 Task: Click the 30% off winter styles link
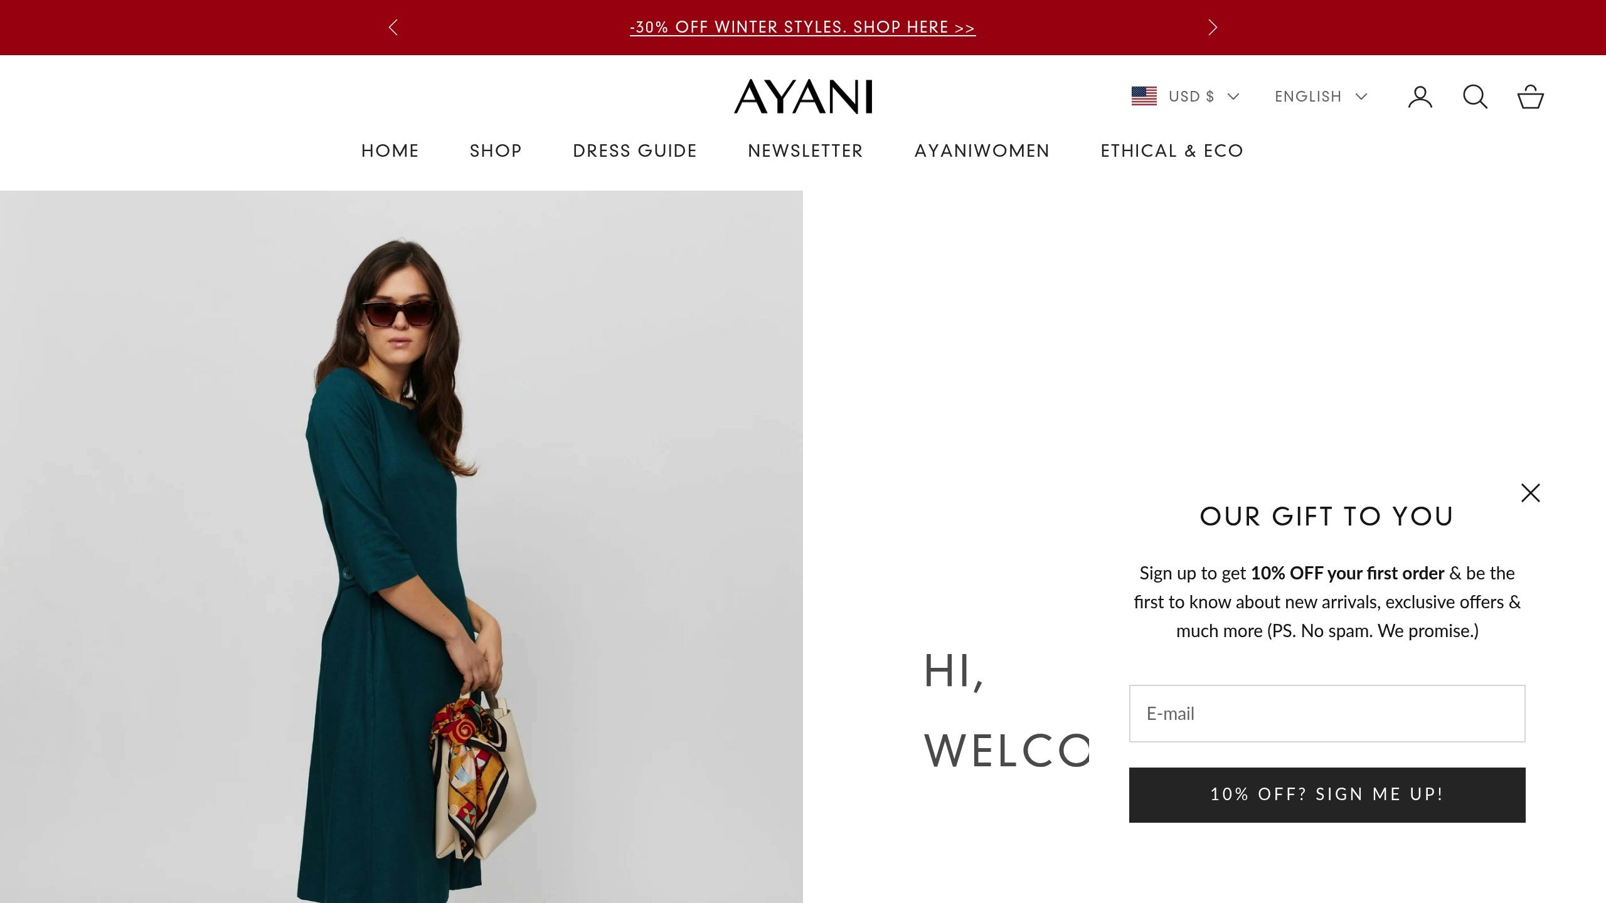click(x=802, y=28)
